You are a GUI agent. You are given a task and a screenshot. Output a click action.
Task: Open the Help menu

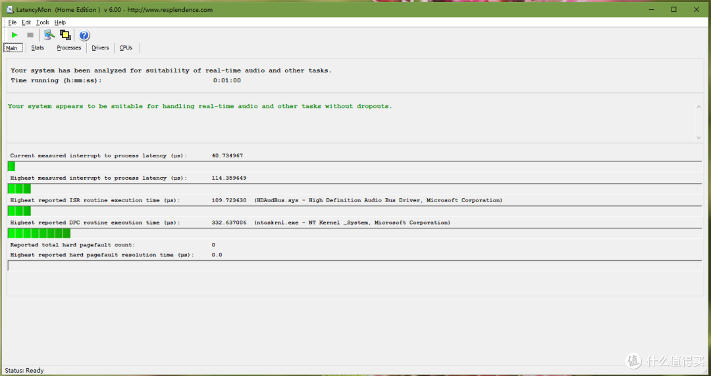60,22
